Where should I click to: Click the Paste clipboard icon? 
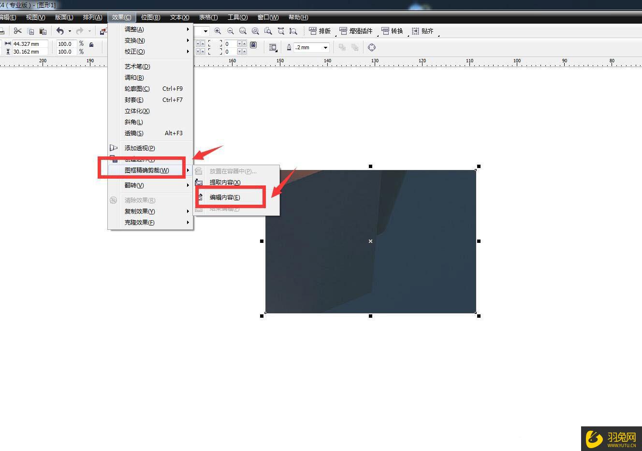click(x=43, y=31)
